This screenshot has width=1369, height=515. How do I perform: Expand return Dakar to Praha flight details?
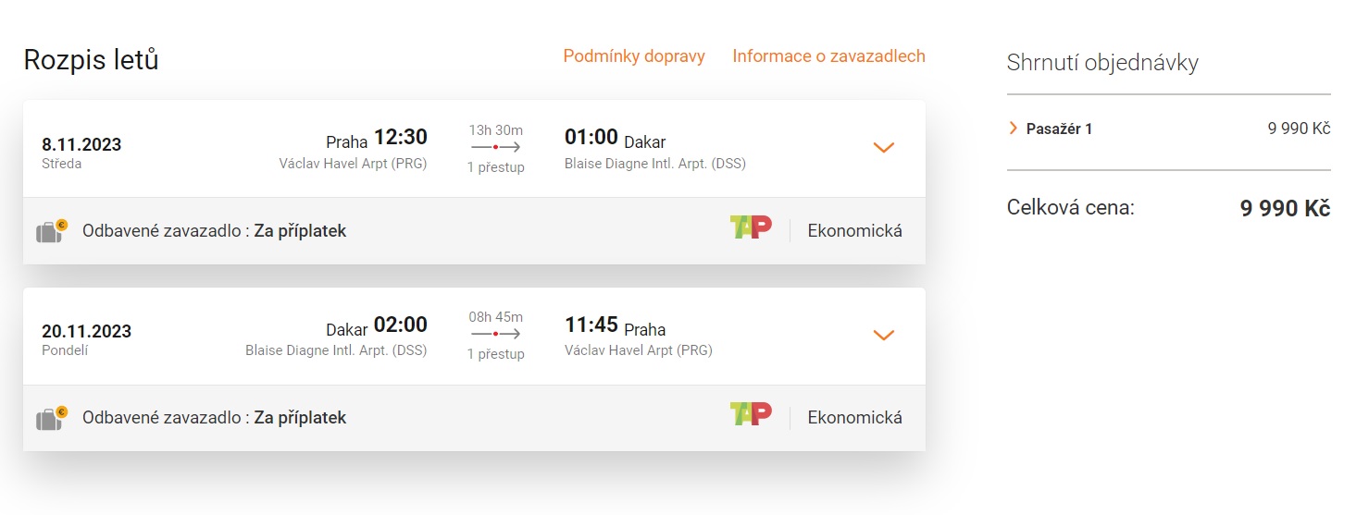(884, 335)
